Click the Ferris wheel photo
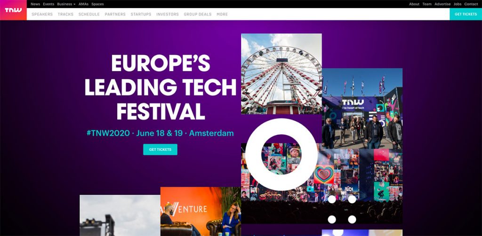The width and height of the screenshot is (482, 236). (x=281, y=74)
